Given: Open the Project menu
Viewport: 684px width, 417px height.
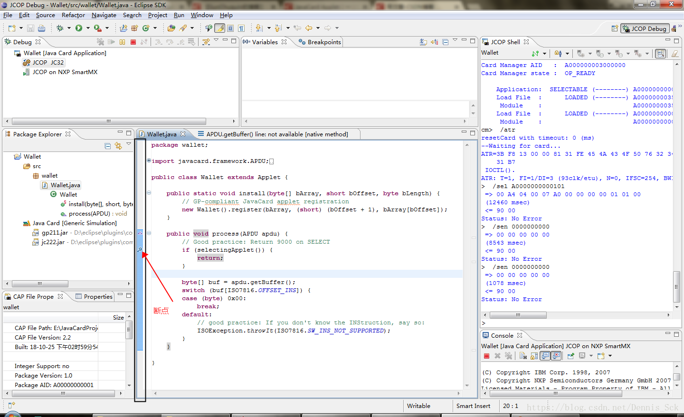Looking at the screenshot, I should (x=158, y=15).
